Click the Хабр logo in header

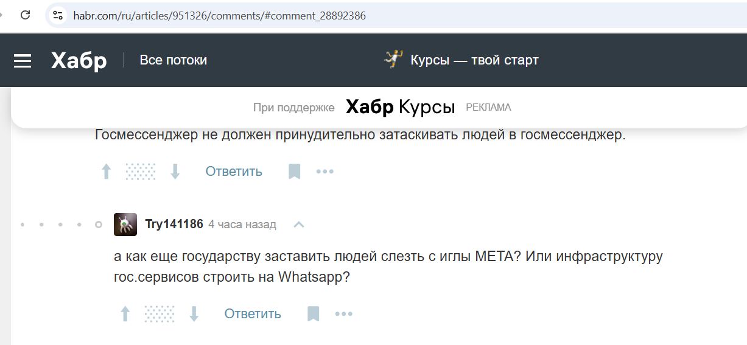point(79,60)
